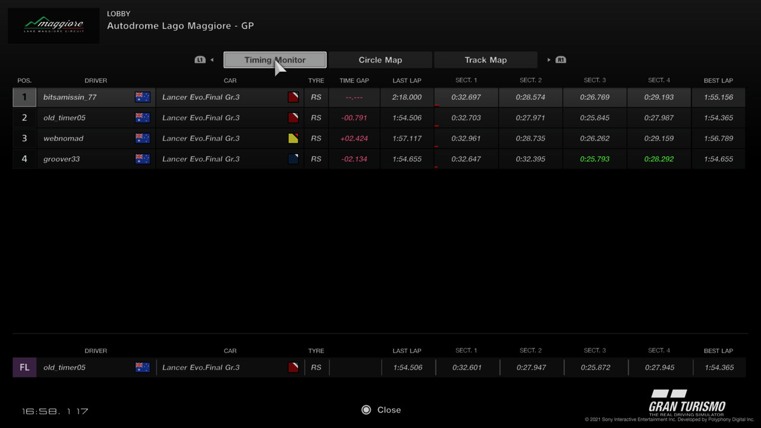This screenshot has height=428, width=761.
Task: Click the Autodrome Lago Maggiore - GP title
Action: tap(180, 26)
